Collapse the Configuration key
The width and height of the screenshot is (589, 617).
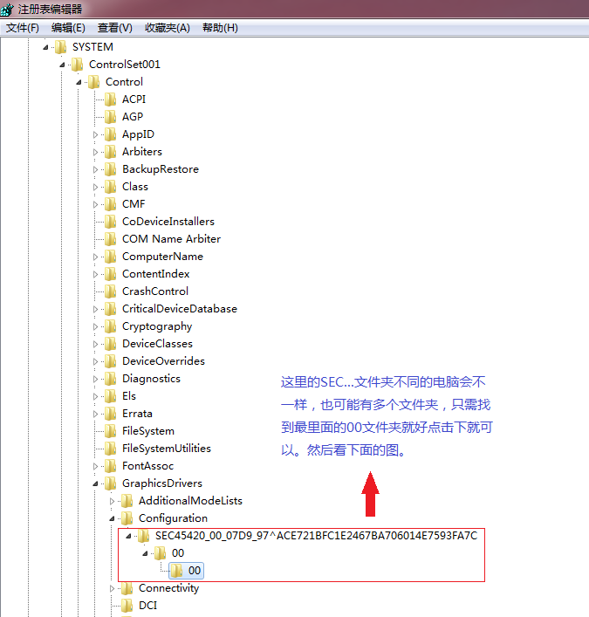coord(113,518)
